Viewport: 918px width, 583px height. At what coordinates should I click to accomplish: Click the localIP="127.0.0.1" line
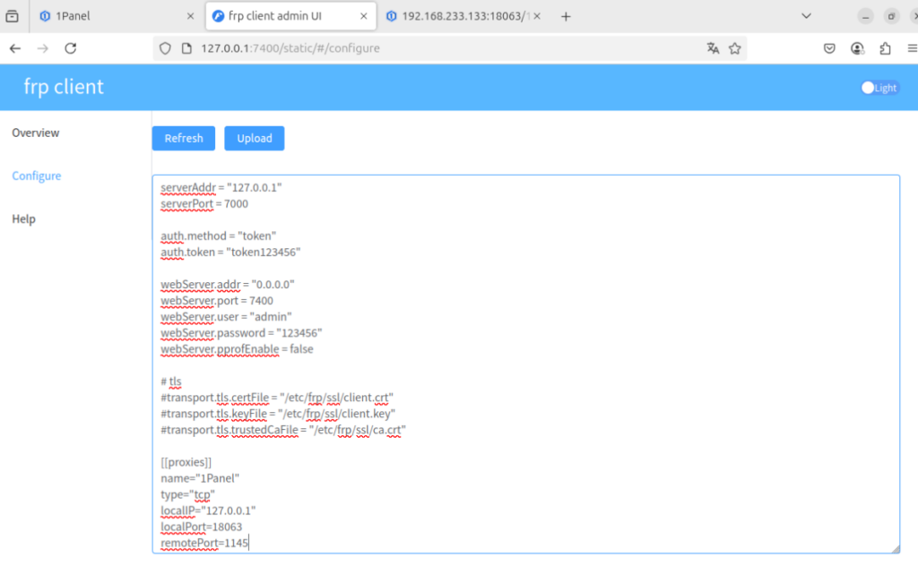click(208, 511)
